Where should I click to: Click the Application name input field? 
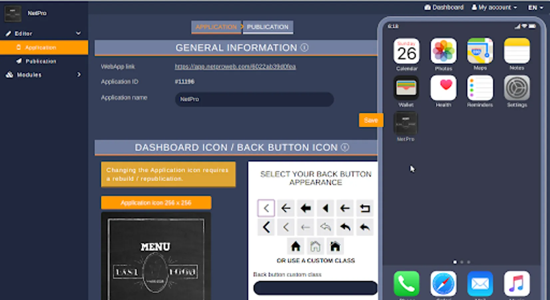(x=254, y=99)
